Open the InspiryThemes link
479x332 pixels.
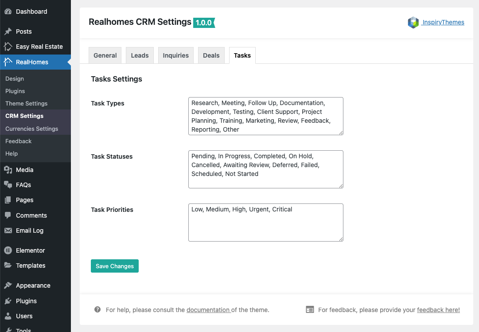443,22
